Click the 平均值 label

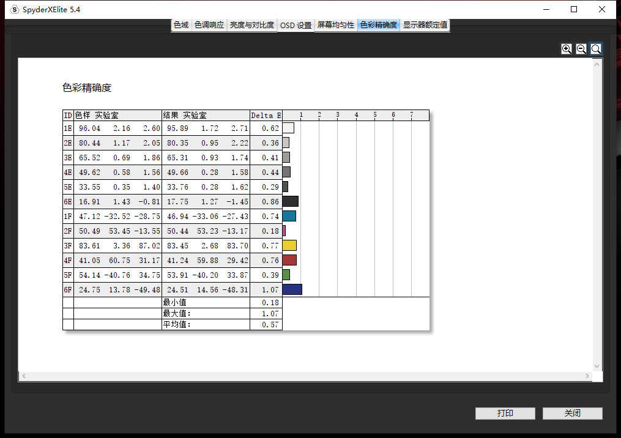177,324
